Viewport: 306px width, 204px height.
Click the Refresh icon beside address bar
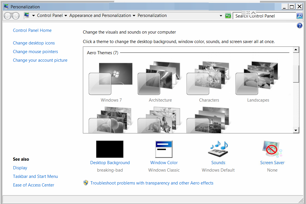pos(228,16)
